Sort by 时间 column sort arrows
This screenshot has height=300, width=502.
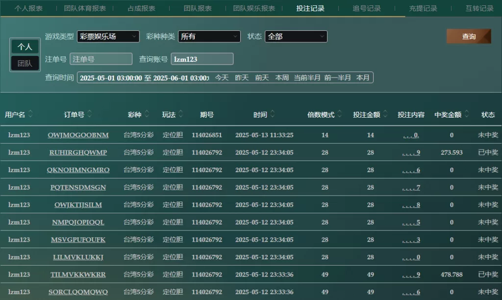[x=273, y=114]
